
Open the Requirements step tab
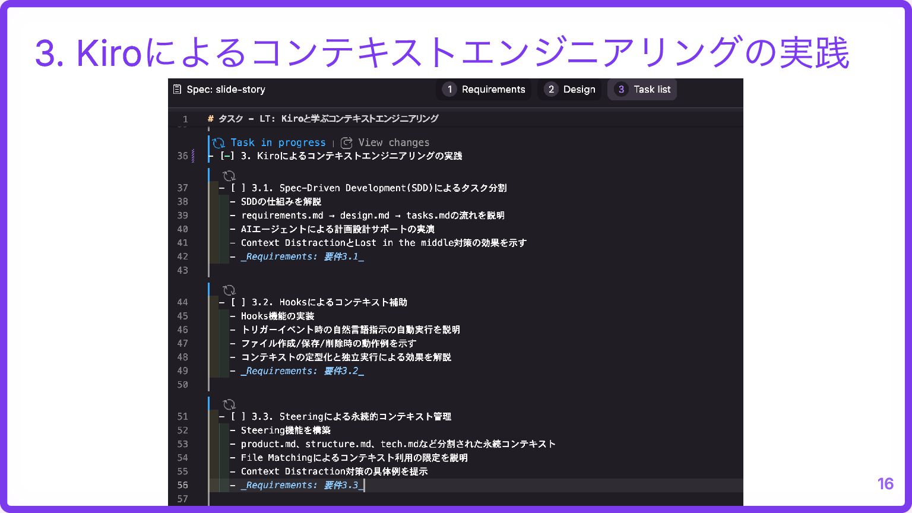click(x=484, y=90)
